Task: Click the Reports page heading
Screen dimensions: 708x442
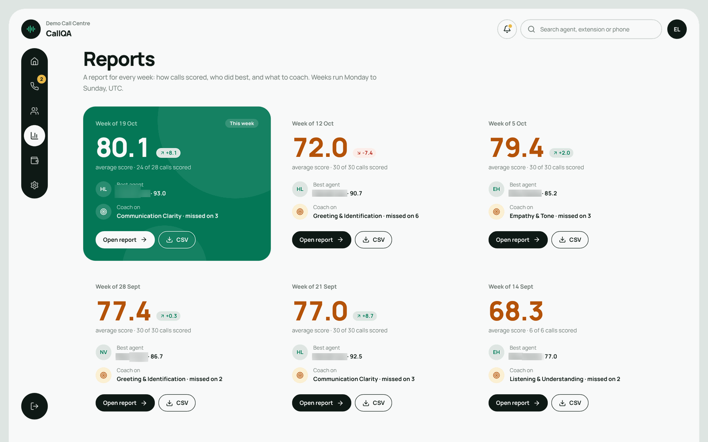Action: tap(119, 59)
